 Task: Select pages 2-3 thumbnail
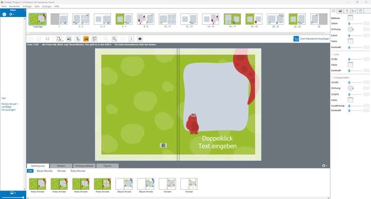(81, 19)
